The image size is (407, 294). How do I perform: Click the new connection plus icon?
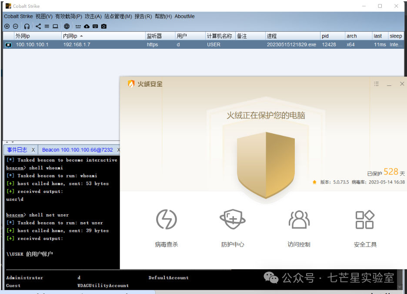7,26
